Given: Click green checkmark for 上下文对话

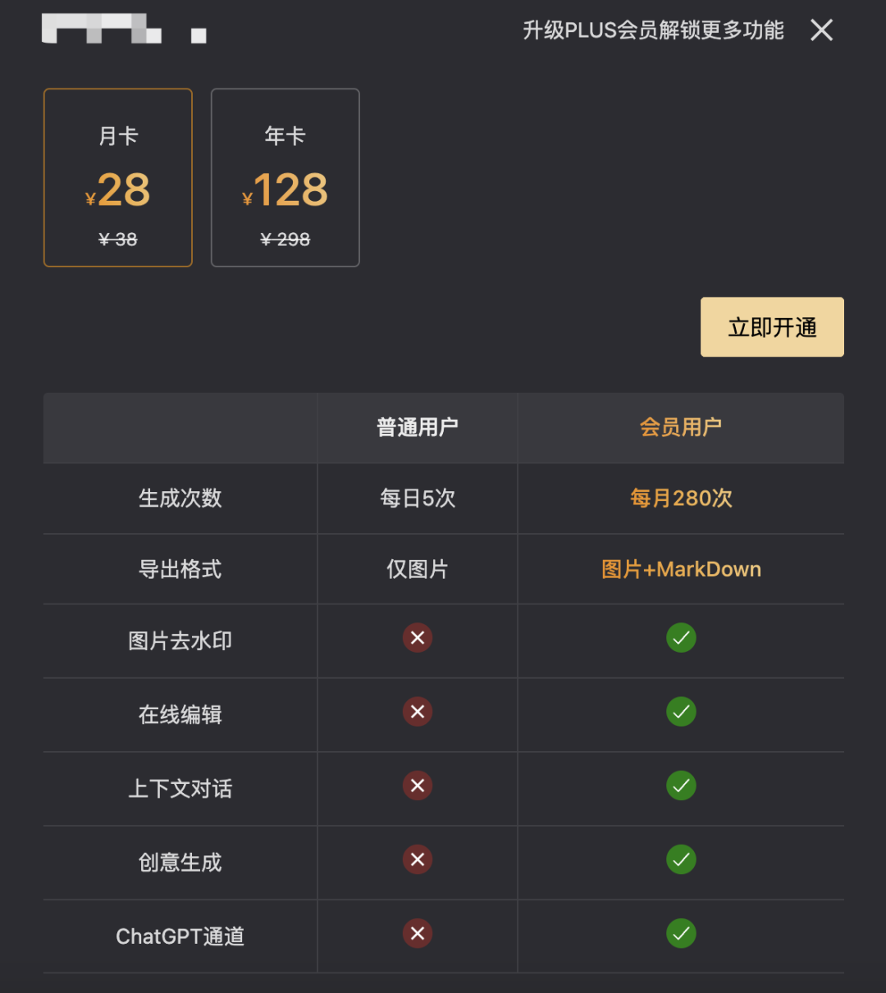Looking at the screenshot, I should [x=681, y=786].
